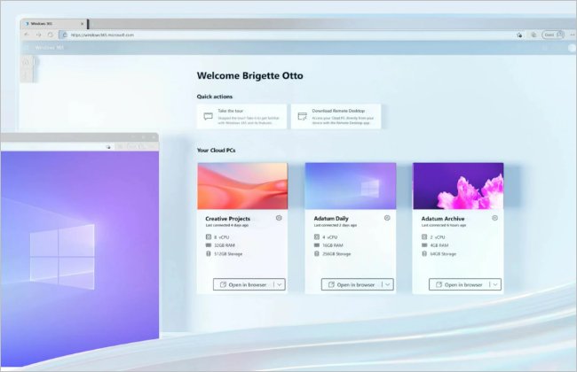Open settings gear for Adatum Archive
The image size is (577, 372).
pyautogui.click(x=495, y=218)
